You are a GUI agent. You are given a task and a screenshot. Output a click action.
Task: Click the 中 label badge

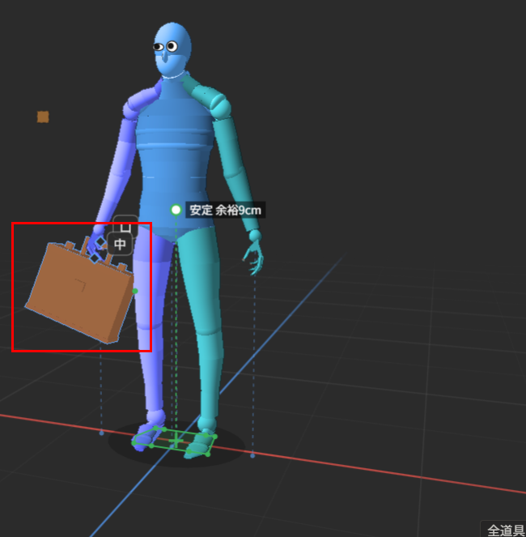(x=120, y=244)
